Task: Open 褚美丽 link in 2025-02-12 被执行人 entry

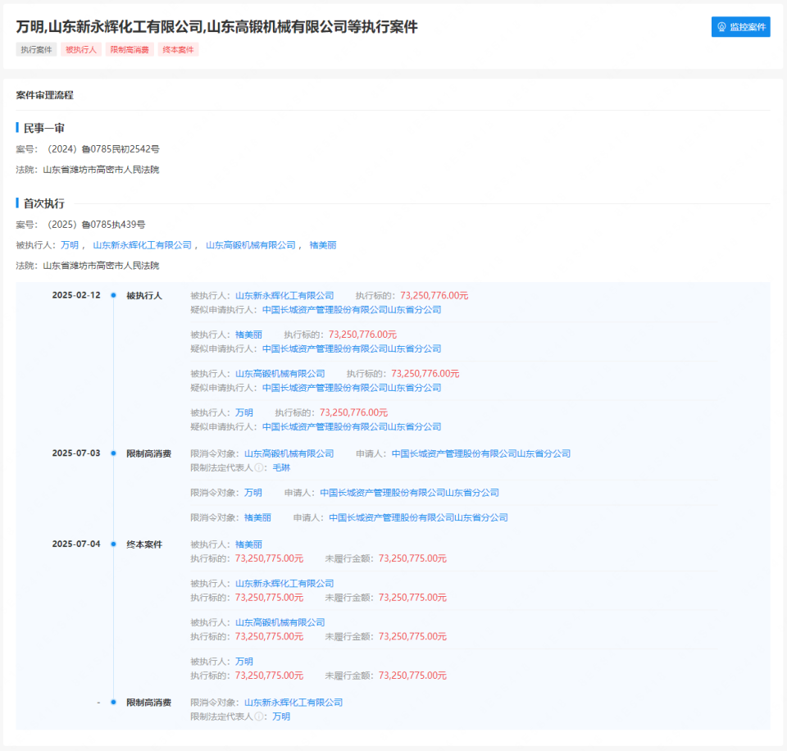Action: coord(248,335)
